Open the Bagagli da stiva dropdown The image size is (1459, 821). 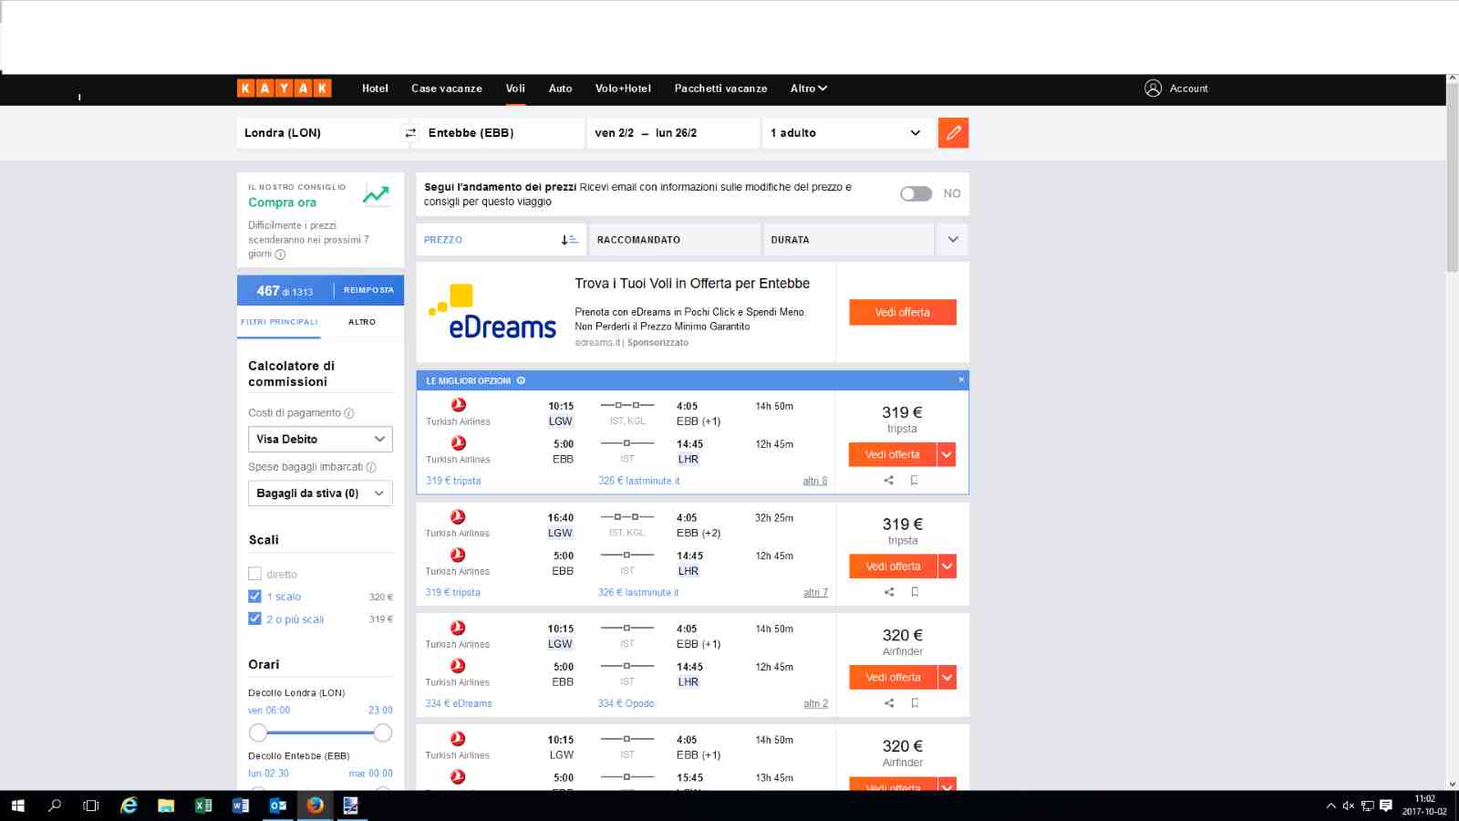tap(320, 493)
